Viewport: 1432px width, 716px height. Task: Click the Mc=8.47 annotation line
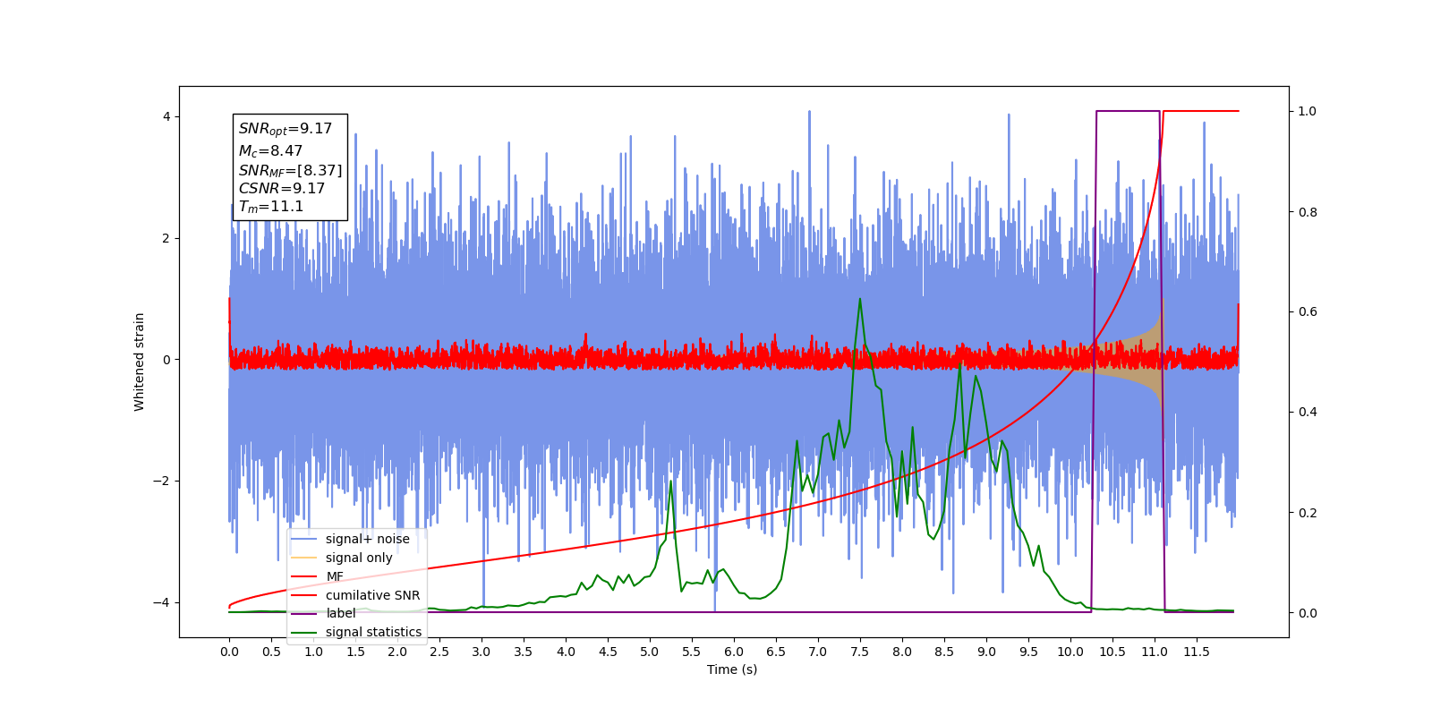coord(270,151)
